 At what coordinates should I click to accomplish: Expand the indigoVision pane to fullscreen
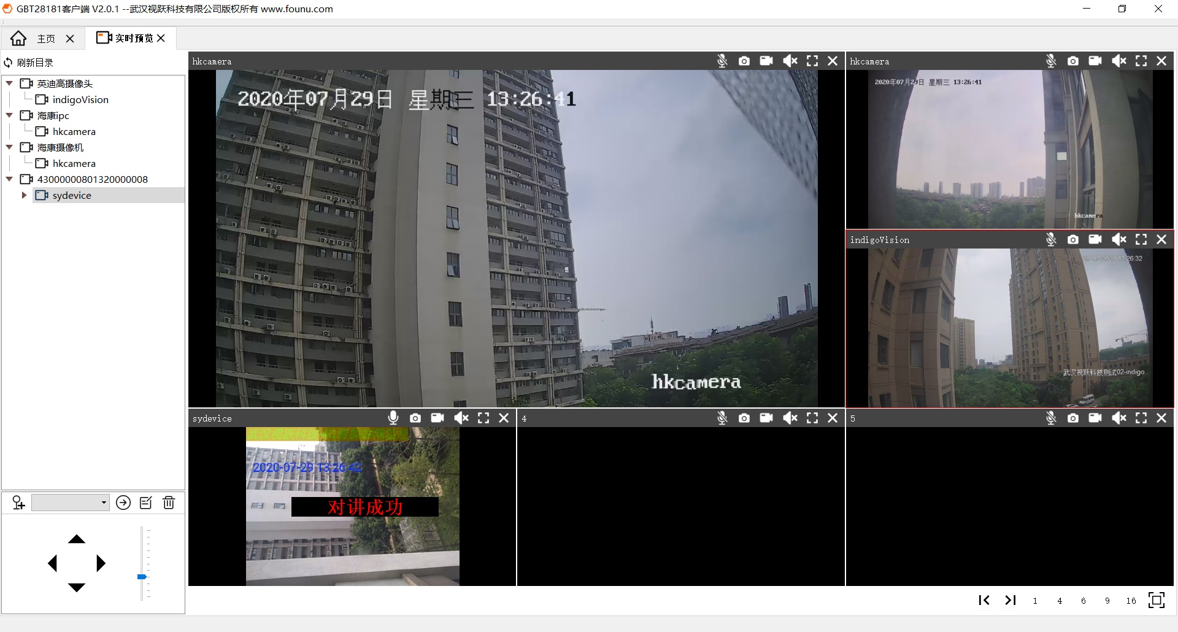pyautogui.click(x=1141, y=239)
